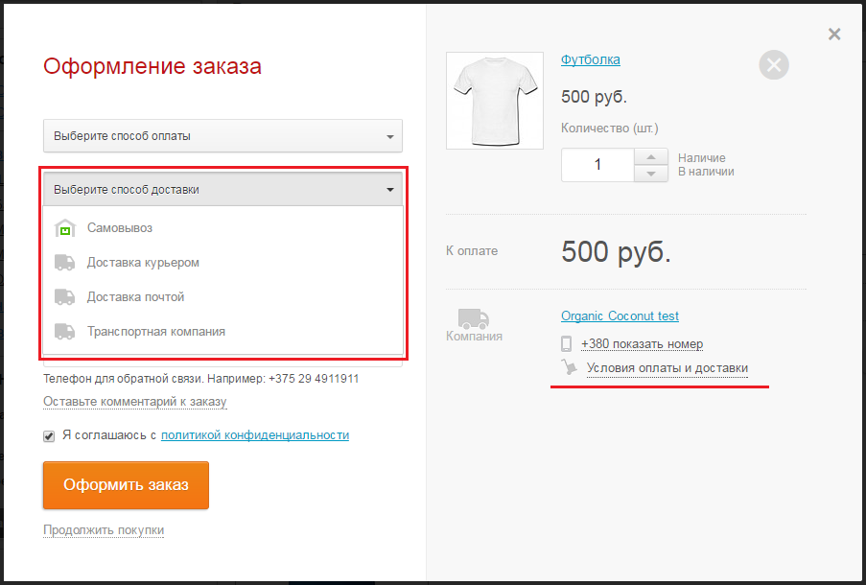This screenshot has height=585, width=866.
Task: Collapse the Выберите способ доставки dropdown
Action: click(x=222, y=190)
